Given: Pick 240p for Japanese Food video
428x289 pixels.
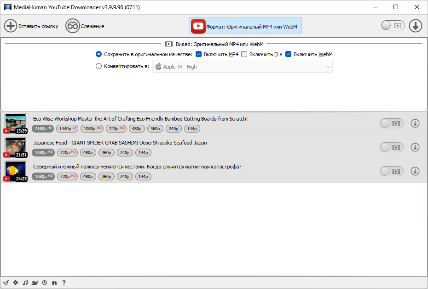Looking at the screenshot, I should tap(125, 152).
